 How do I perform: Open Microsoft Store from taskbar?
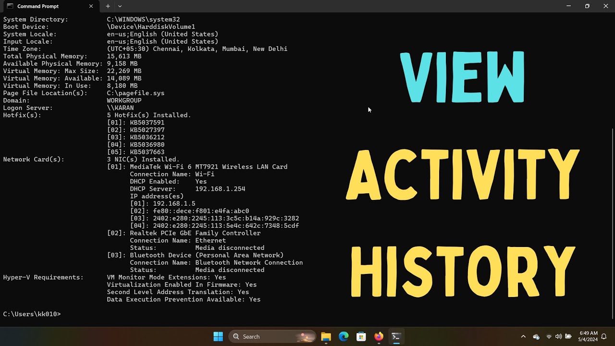pyautogui.click(x=361, y=336)
